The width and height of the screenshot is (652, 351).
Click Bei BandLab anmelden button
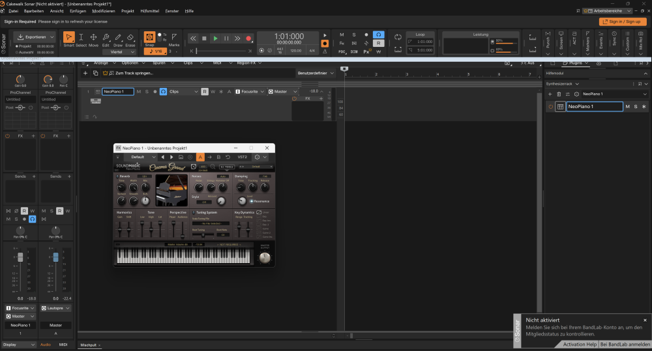click(x=625, y=344)
